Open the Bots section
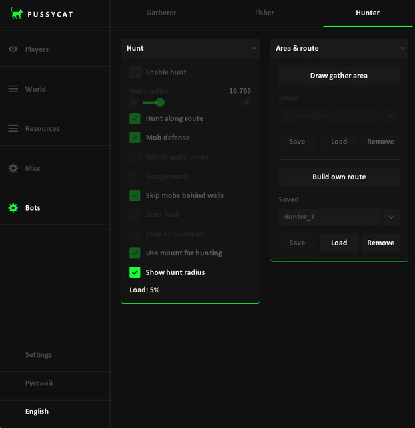Screen dimensions: 415x428 (x=55, y=208)
